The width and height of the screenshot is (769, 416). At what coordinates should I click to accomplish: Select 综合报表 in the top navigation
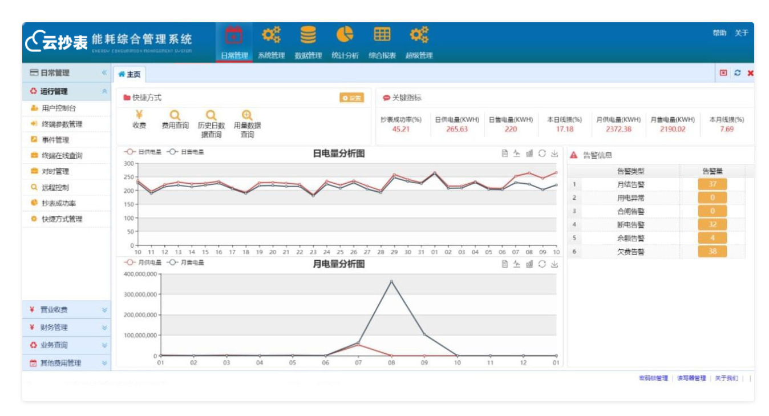(x=382, y=55)
